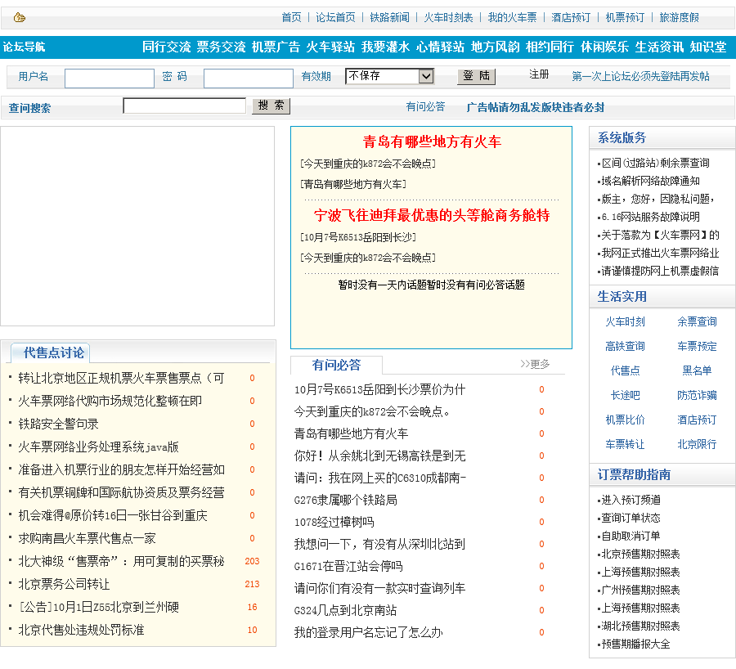Screen dimensions: 736x669
Task: Expand more questions via >>更多 link
Action: tap(535, 364)
